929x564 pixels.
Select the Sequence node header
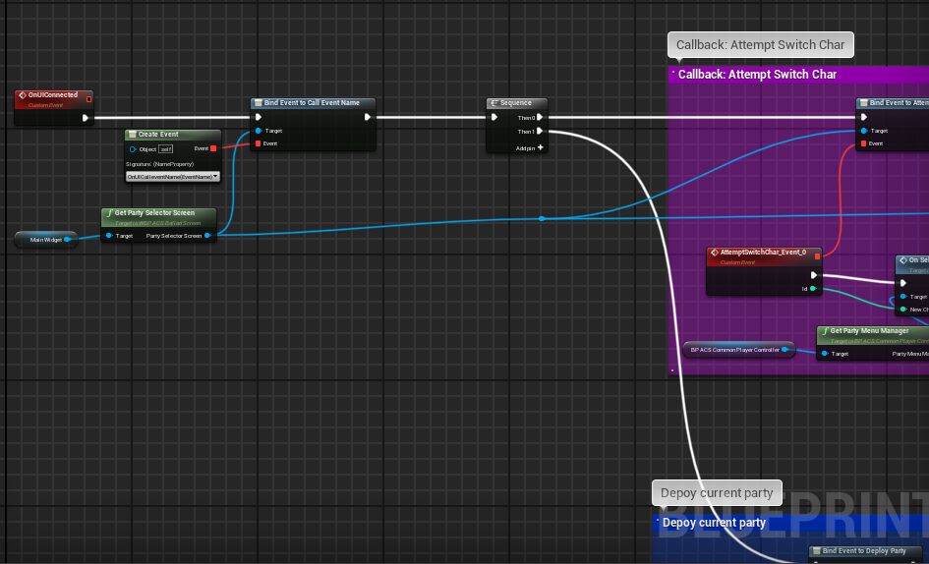(517, 103)
